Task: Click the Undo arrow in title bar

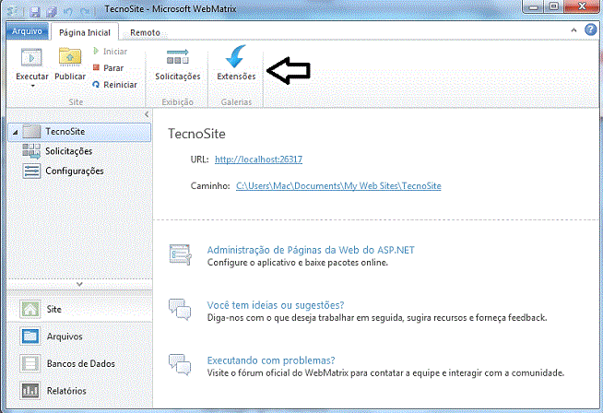Action: (68, 12)
